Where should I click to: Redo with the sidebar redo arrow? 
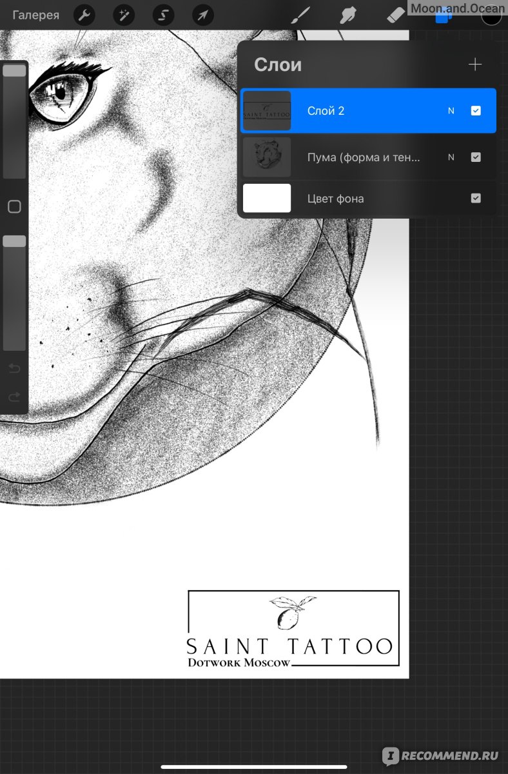[x=14, y=397]
